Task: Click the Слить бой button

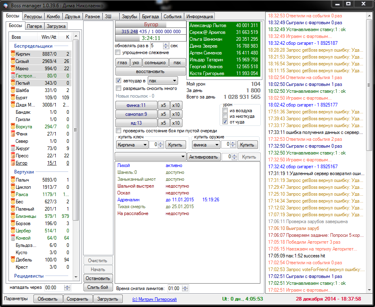Action: 98,287
